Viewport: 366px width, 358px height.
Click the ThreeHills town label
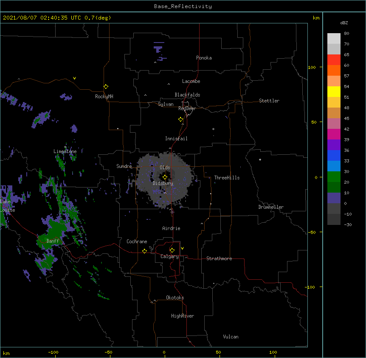point(227,178)
